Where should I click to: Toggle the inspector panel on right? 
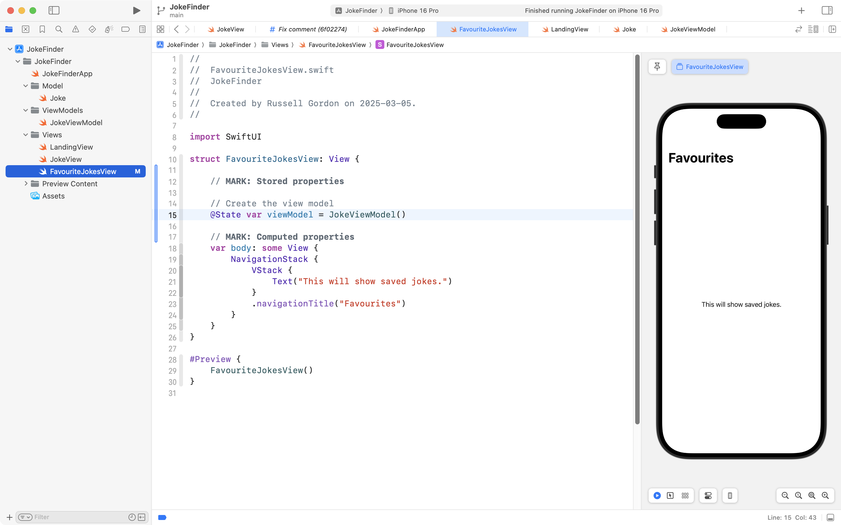[x=827, y=10]
